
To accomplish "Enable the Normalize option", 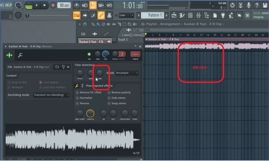I will [x=77, y=98].
